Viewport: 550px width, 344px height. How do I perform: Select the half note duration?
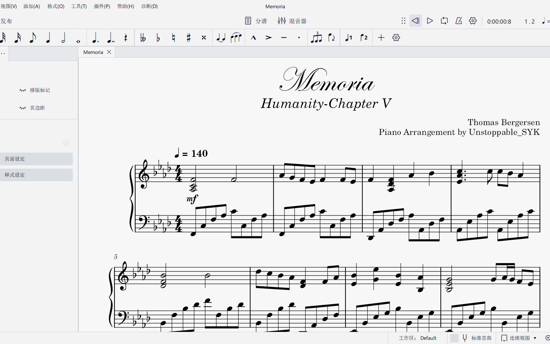(63, 37)
